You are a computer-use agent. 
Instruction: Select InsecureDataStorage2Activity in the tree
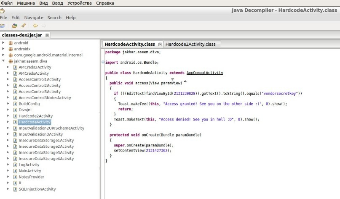46,147
